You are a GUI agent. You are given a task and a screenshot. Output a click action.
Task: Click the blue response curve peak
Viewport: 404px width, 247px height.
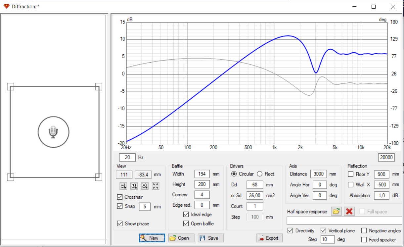pos(288,35)
